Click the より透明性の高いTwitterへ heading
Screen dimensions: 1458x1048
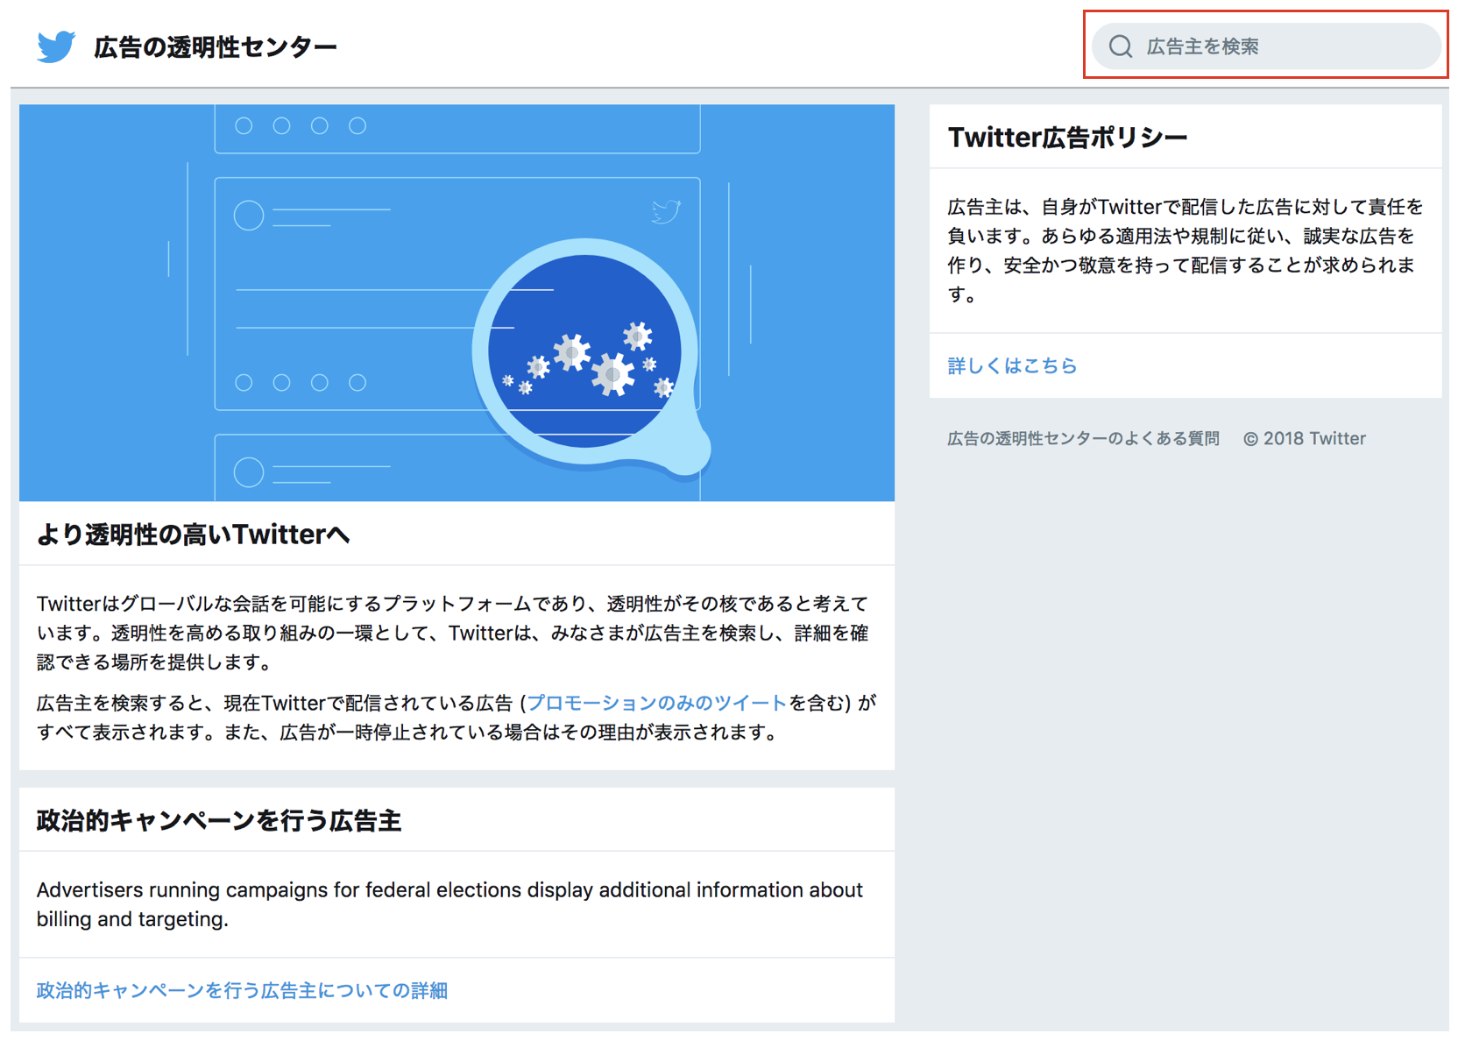click(193, 535)
